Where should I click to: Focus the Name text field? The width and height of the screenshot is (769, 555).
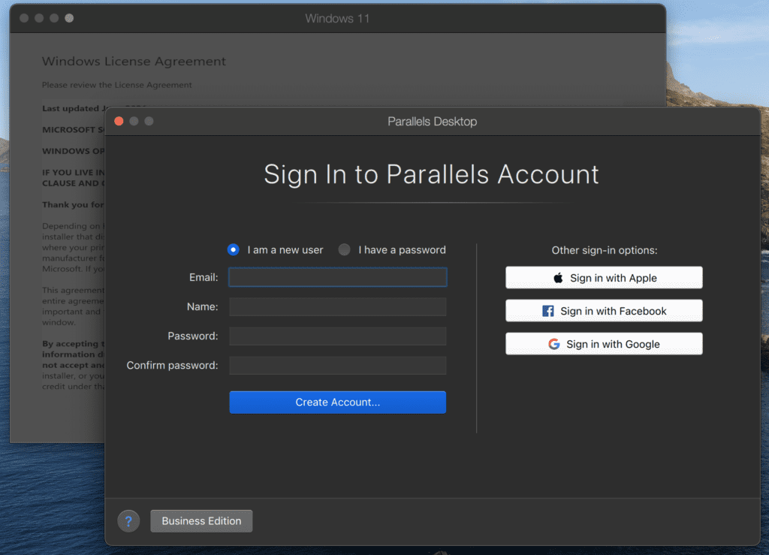337,306
